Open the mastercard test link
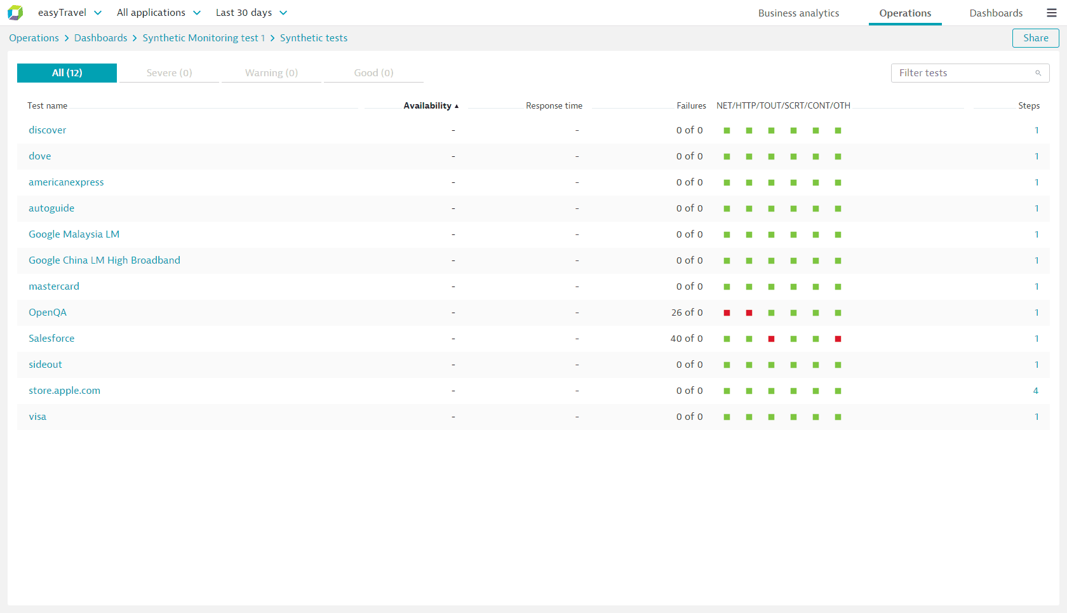This screenshot has height=613, width=1067. pos(54,286)
